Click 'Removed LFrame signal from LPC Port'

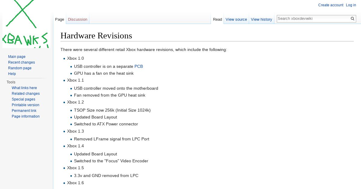pyautogui.click(x=112, y=139)
